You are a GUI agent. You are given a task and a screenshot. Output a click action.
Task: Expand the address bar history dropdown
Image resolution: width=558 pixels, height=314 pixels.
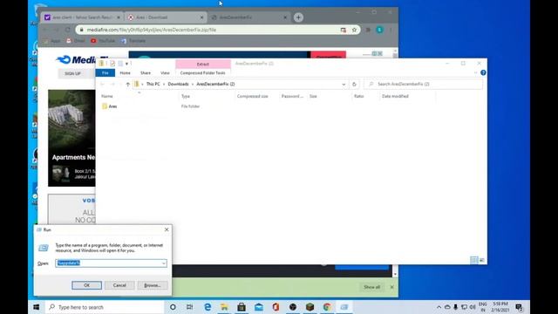point(344,85)
